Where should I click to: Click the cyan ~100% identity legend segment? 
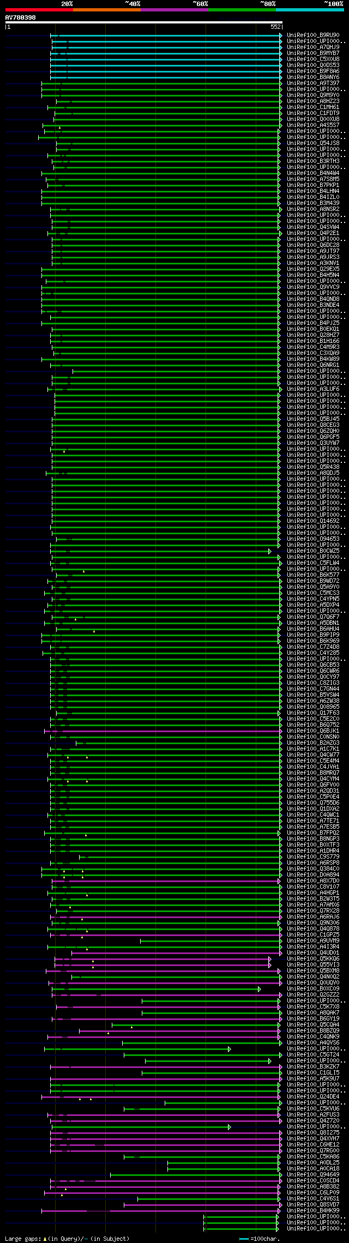[x=310, y=10]
